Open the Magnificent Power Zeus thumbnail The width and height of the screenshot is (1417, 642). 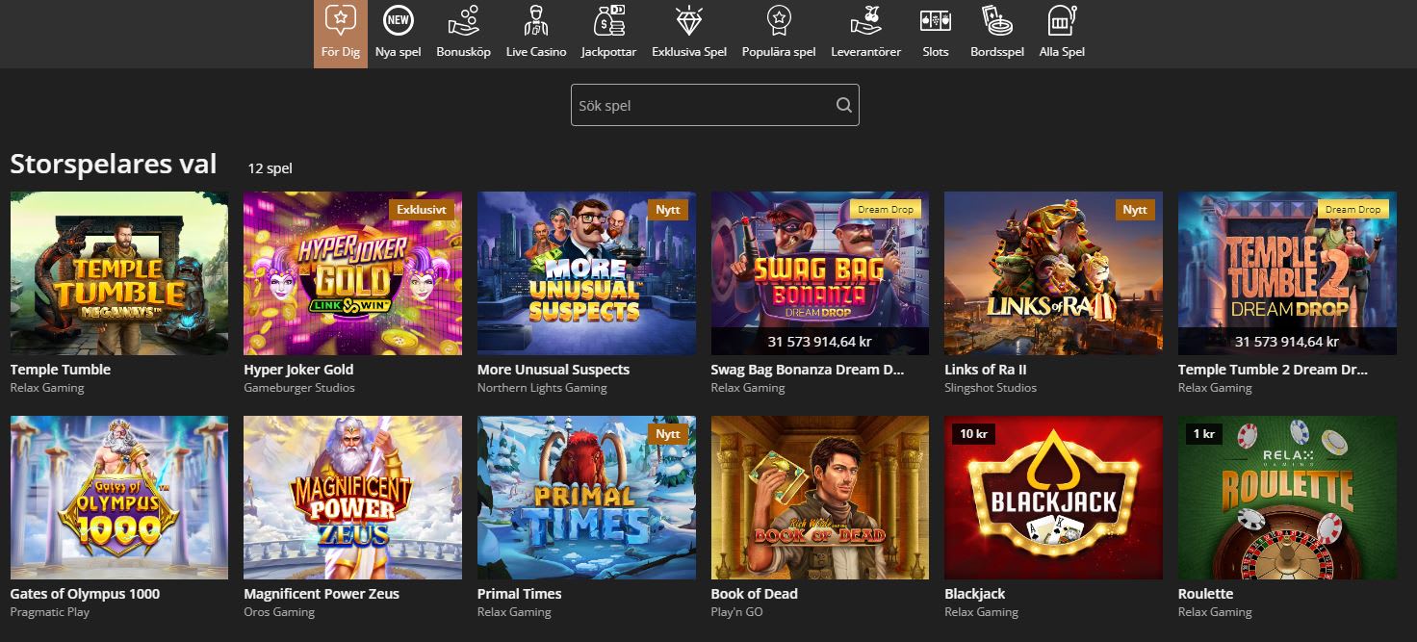point(352,498)
